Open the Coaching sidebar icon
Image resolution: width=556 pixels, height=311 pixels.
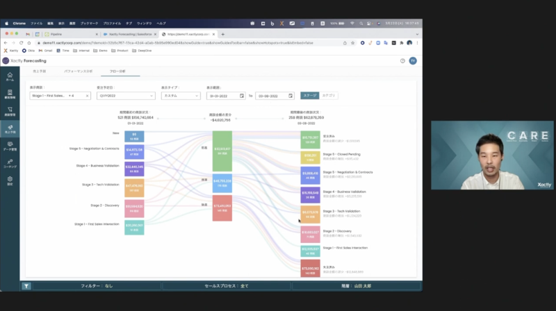(x=10, y=165)
